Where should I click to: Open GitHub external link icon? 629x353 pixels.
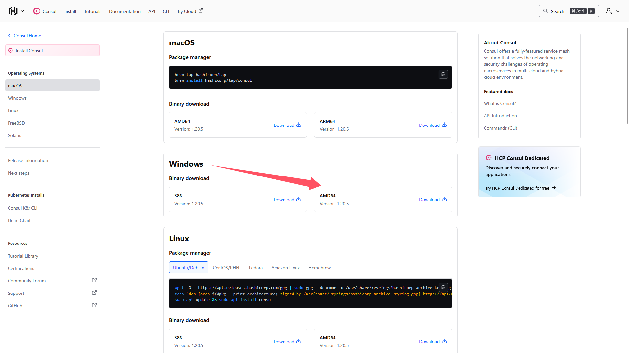click(x=94, y=305)
